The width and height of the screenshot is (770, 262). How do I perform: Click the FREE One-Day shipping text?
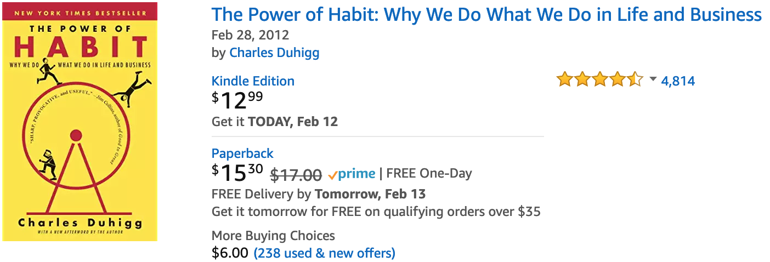(x=429, y=174)
